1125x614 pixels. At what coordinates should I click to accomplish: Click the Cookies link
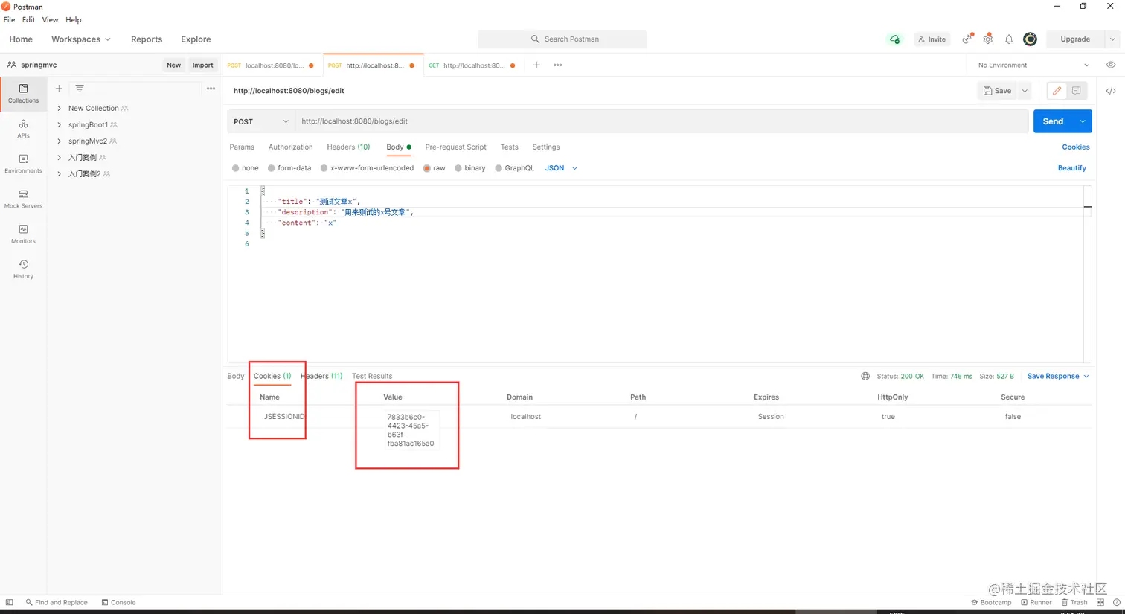pyautogui.click(x=1076, y=147)
